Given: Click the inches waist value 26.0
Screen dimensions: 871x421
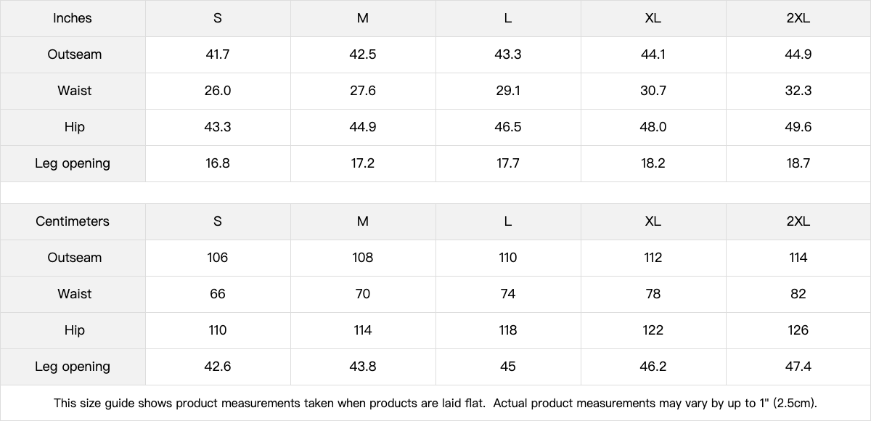Looking at the screenshot, I should (x=218, y=91).
